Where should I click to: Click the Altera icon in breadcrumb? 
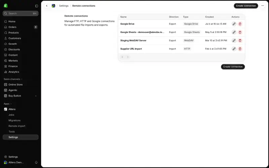click(x=53, y=6)
